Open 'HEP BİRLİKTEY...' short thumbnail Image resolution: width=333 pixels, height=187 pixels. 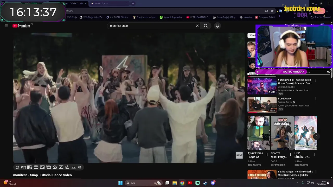(x=306, y=133)
